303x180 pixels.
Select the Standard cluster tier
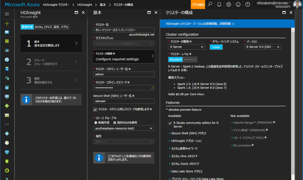pos(175,60)
